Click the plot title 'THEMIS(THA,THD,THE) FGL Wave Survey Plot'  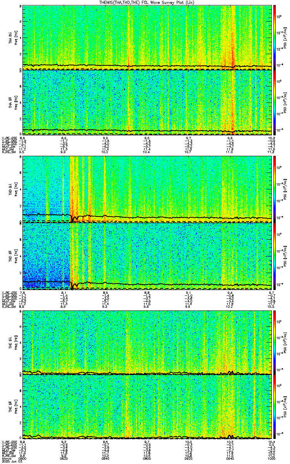tap(146, 2)
